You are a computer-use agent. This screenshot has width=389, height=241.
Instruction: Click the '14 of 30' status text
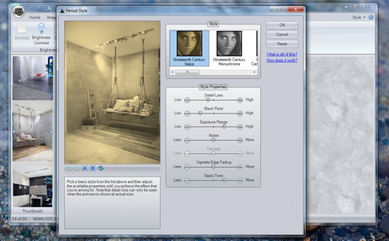19,219
